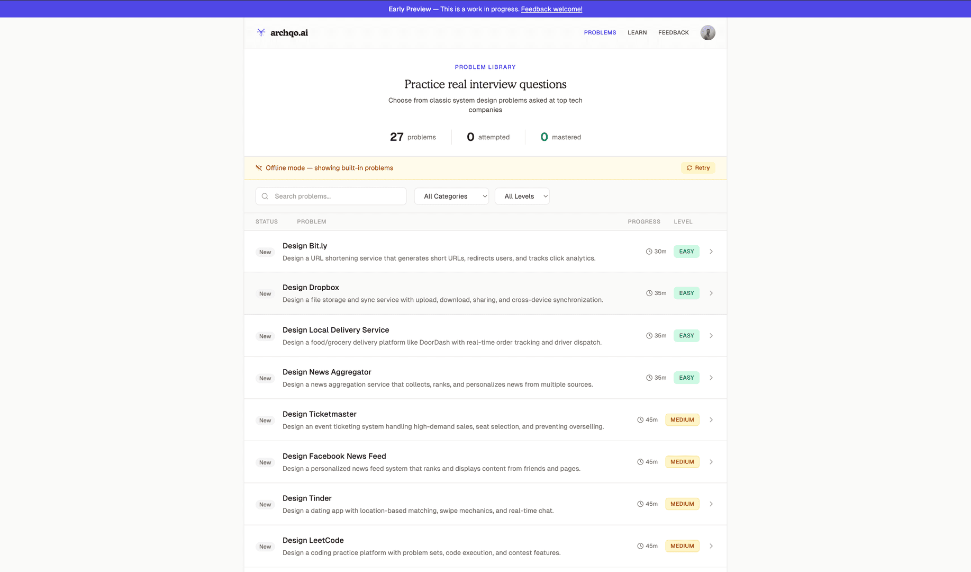Click the PROBLEM LIBRARY heading label
Screen dimensions: 971x572
pyautogui.click(x=485, y=67)
